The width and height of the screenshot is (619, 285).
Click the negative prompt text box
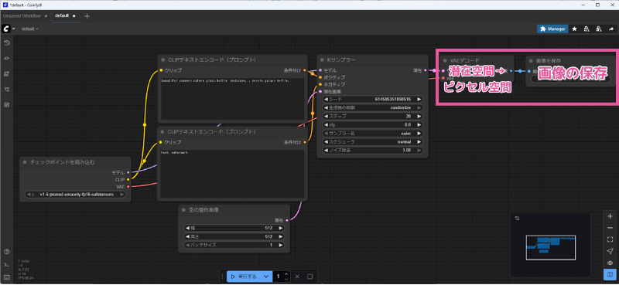point(233,174)
